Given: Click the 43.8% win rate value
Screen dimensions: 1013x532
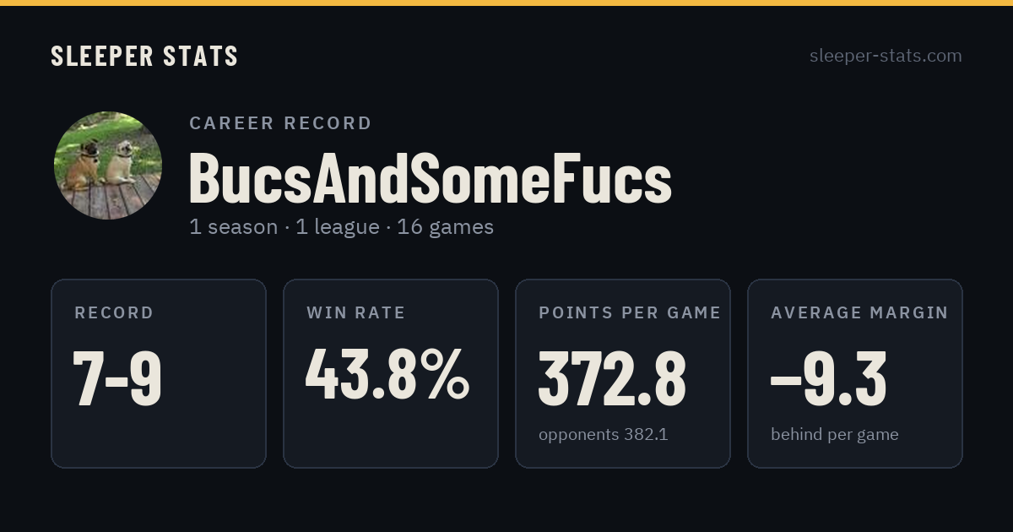Looking at the screenshot, I should [387, 375].
